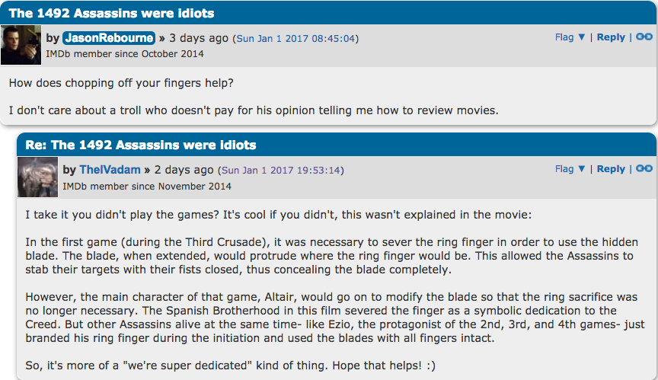Click the "3 days ago" text
The image size is (658, 380).
[198, 38]
